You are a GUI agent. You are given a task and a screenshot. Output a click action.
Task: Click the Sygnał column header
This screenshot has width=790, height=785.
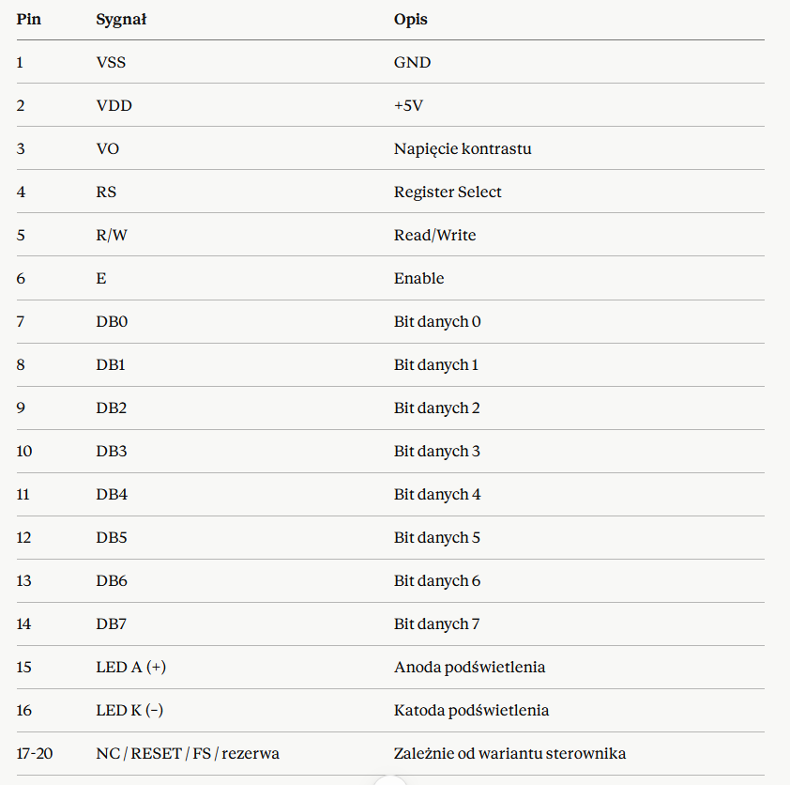(x=121, y=20)
